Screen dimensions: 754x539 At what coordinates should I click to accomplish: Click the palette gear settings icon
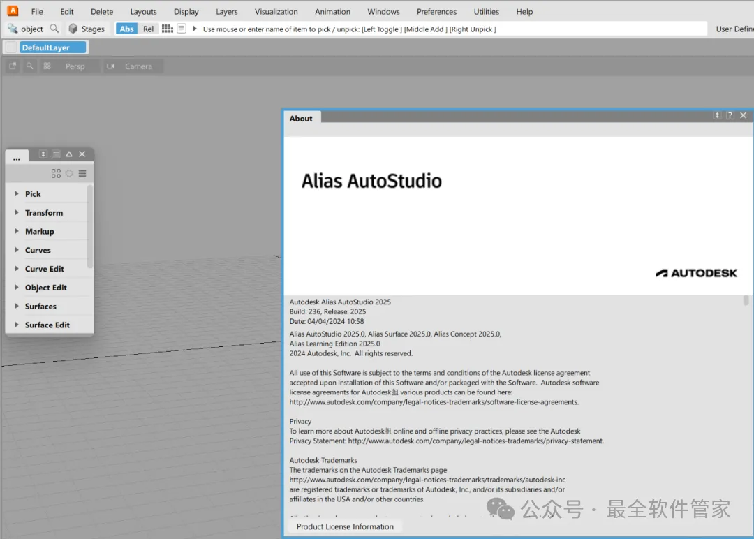(x=69, y=174)
